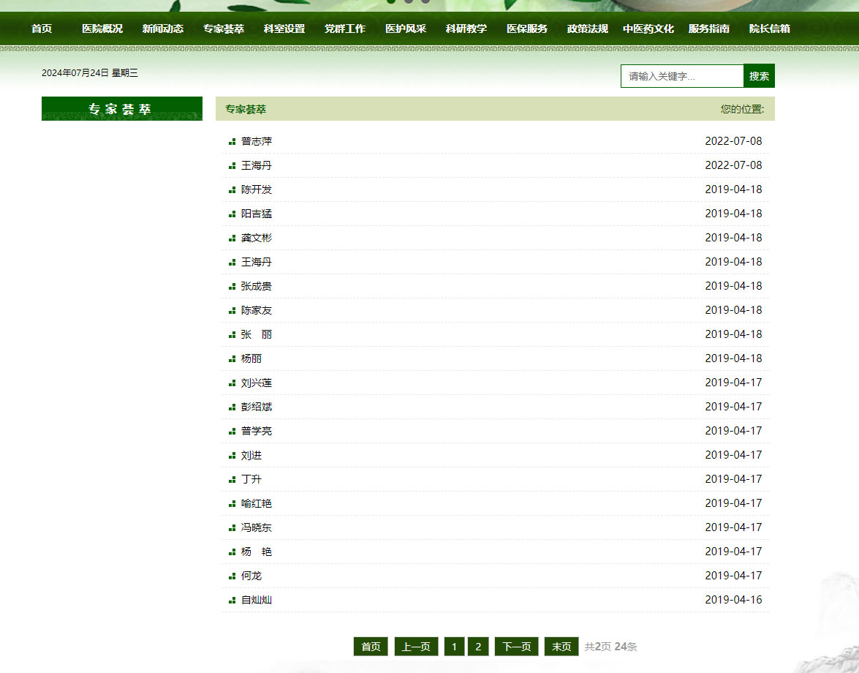Open 王海丹 entry dated 2022-07-08
Image resolution: width=859 pixels, height=673 pixels.
click(257, 165)
